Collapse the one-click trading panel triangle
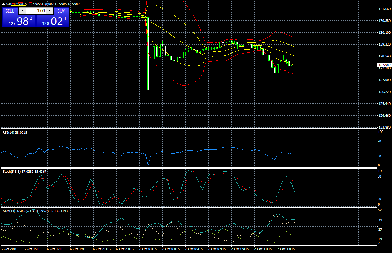This screenshot has height=253, width=392. point(4,4)
